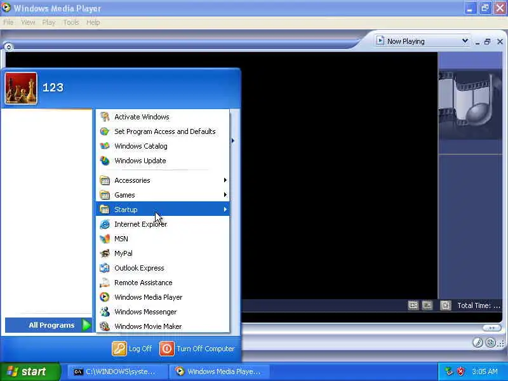The height and width of the screenshot is (381, 508).
Task: Click the red Turn Off Computer icon
Action: (x=167, y=349)
